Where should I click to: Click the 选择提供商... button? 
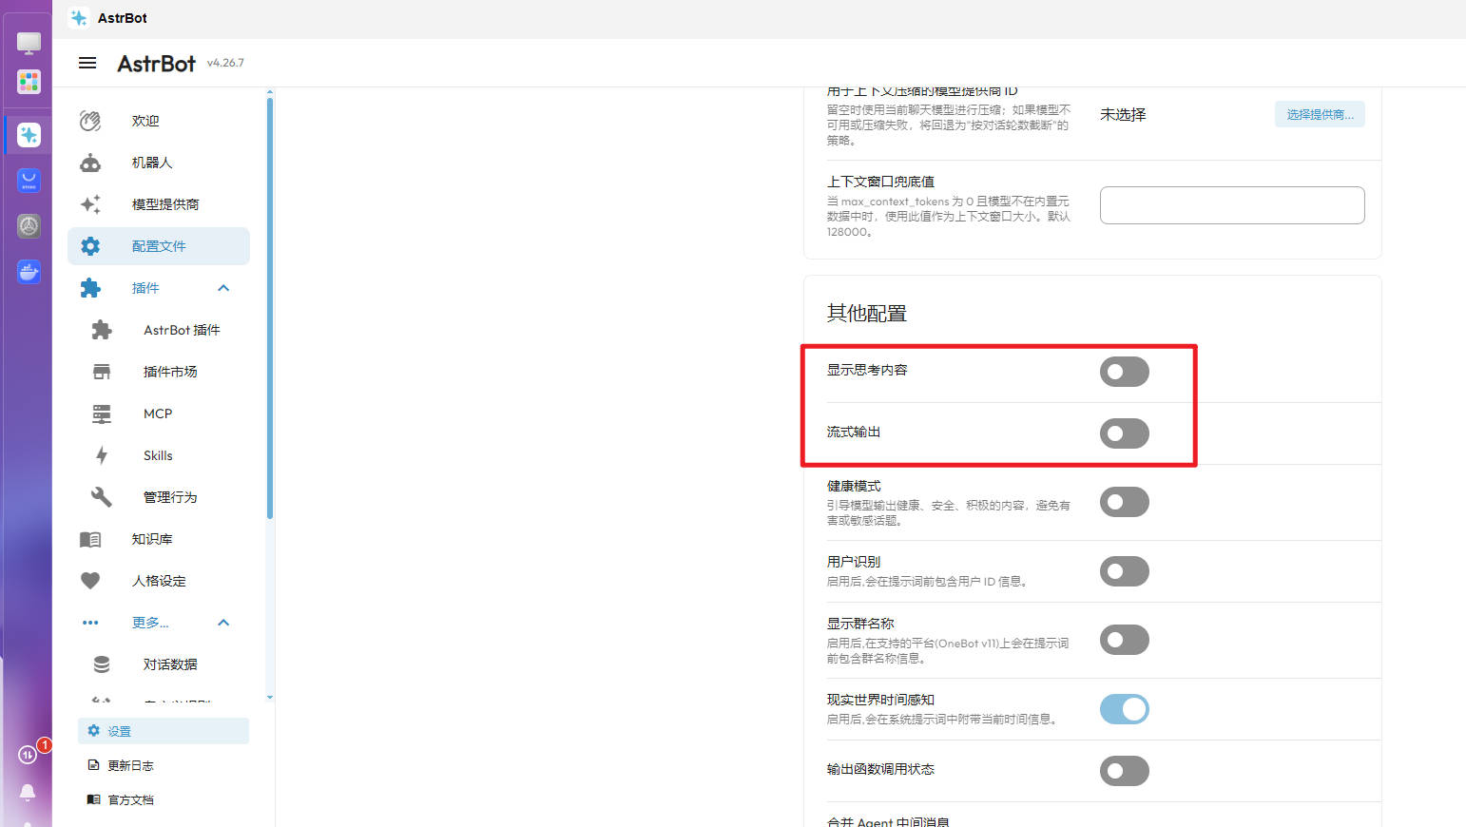[x=1320, y=114]
